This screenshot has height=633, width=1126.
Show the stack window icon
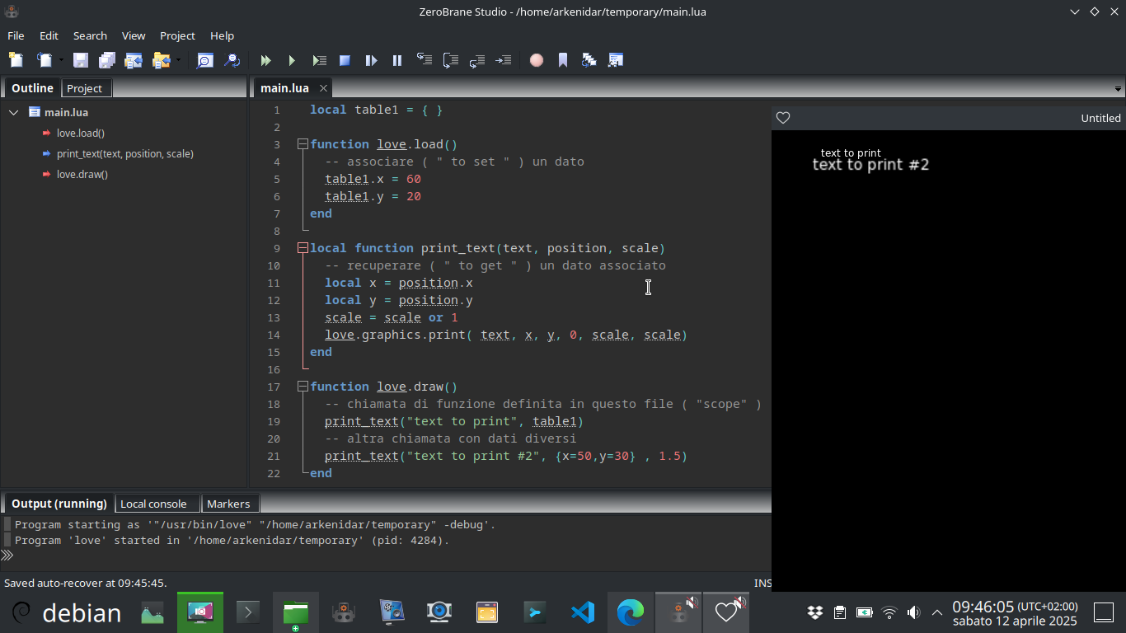pos(589,60)
